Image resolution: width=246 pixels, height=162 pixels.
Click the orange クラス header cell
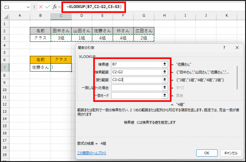click(x=61, y=60)
